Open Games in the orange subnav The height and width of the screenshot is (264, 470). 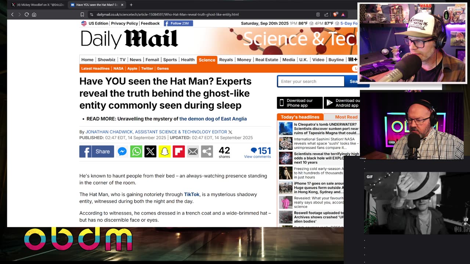coord(163,69)
